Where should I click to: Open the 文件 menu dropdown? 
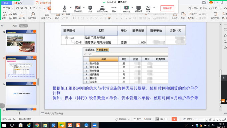tap(8, 8)
